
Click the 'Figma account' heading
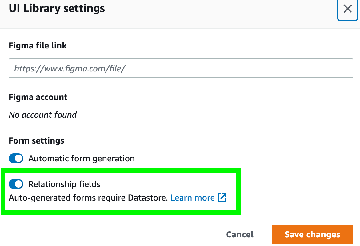(x=38, y=97)
